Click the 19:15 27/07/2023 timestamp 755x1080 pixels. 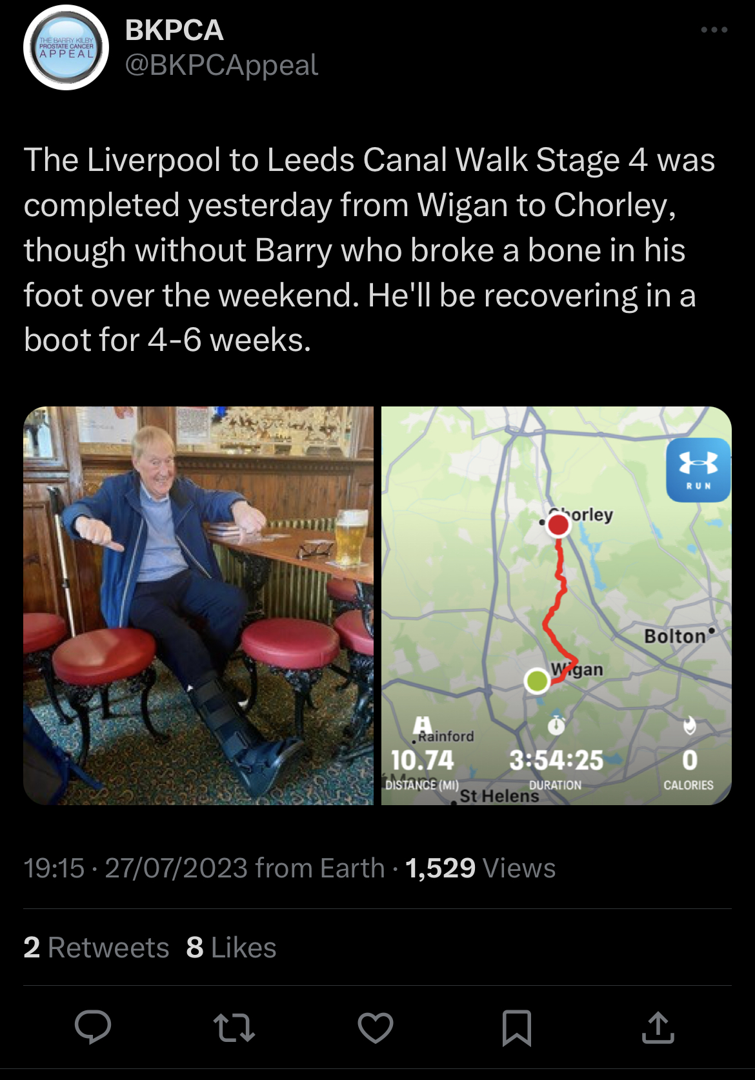(x=136, y=868)
